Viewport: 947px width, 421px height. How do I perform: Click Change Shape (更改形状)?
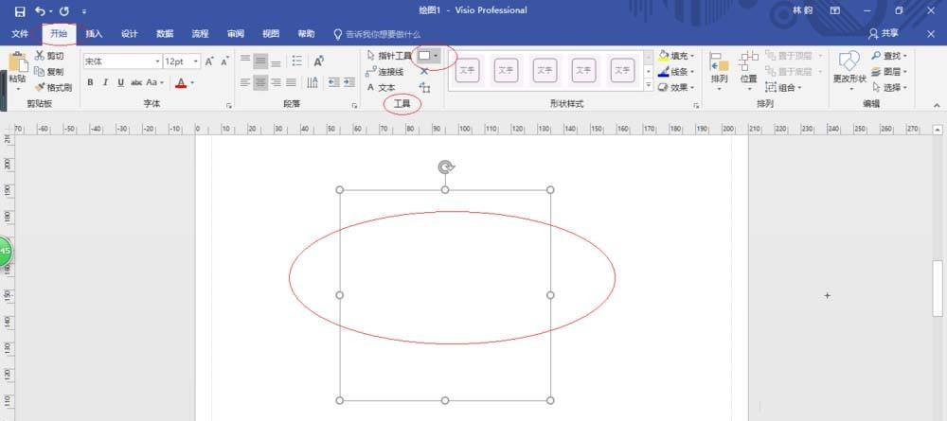click(x=849, y=71)
